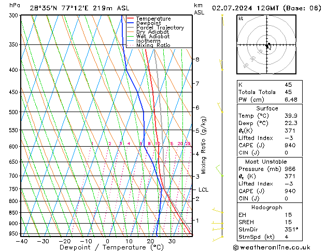
Task: Click the yellow wind barb at 850 hPa
Action: [218, 211]
